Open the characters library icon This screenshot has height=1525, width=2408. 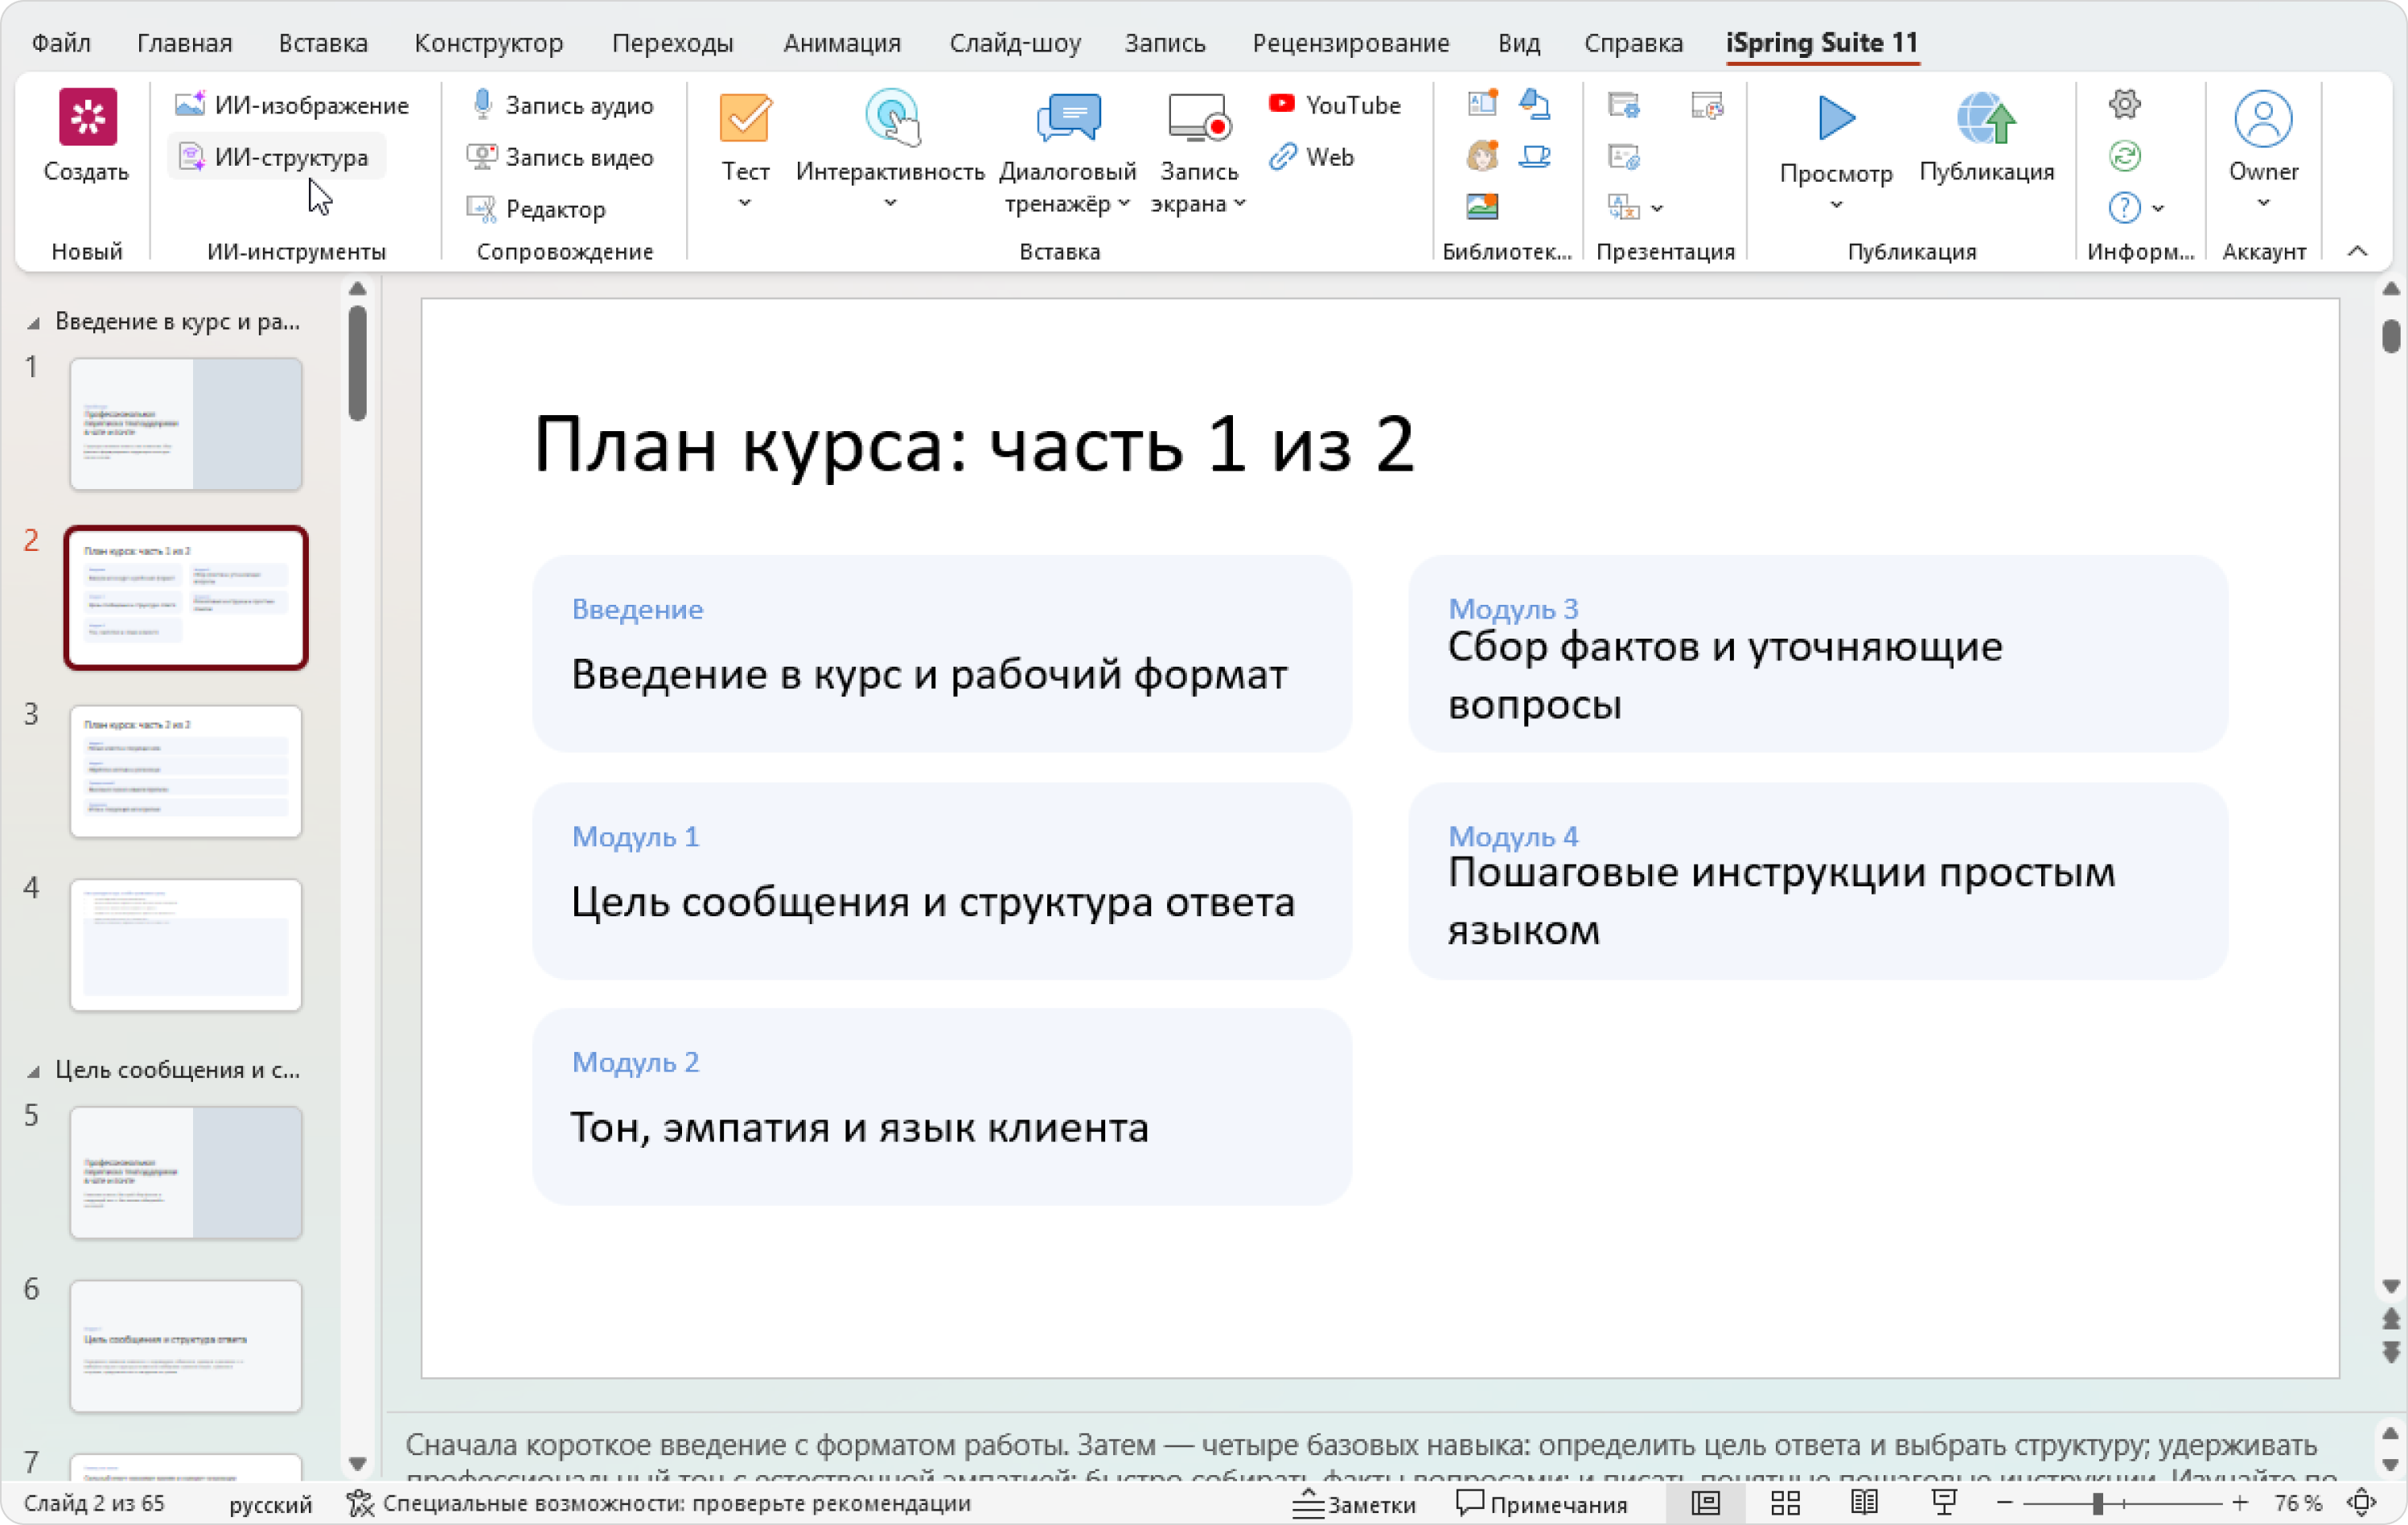coord(1482,156)
